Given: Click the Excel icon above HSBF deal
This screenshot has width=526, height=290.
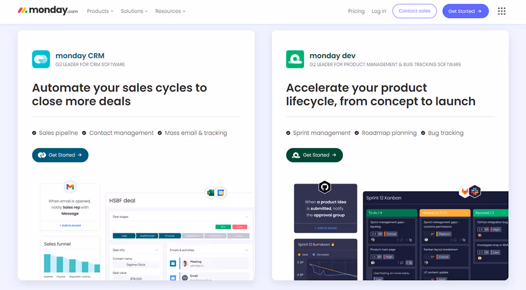Looking at the screenshot, I should tap(211, 193).
